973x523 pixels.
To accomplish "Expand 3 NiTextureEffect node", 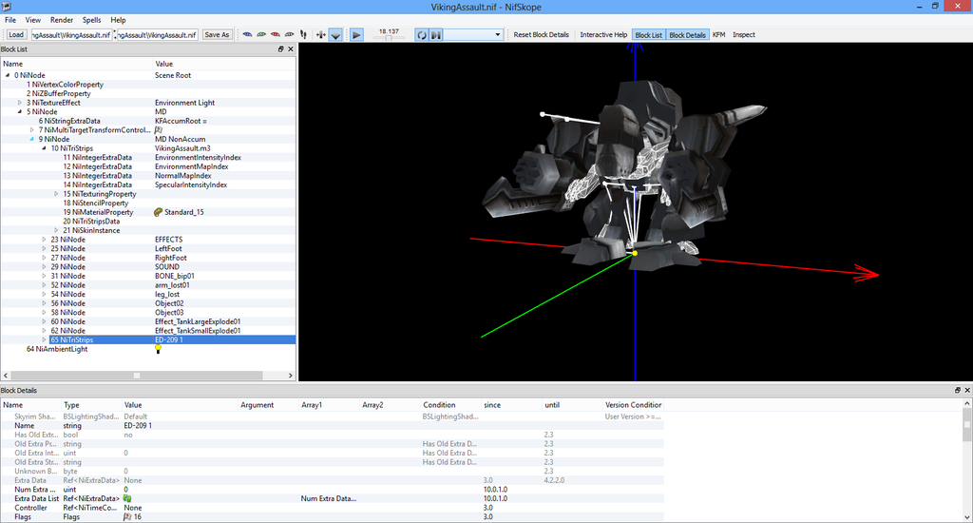I will pyautogui.click(x=20, y=103).
